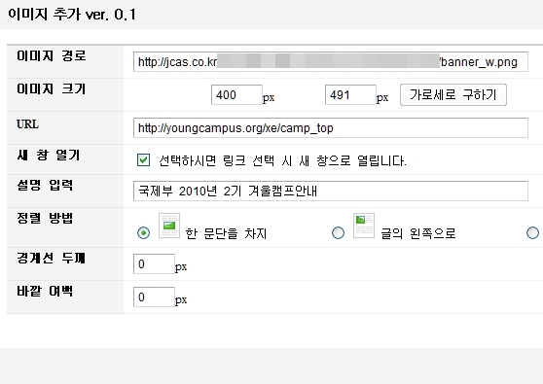
Task: Click the 선택하시면 링크 선택 시 새 창으로 열립니다 text
Action: point(282,160)
